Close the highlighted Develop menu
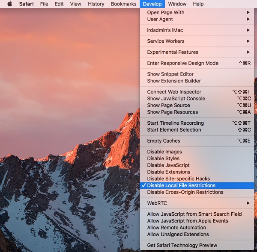257x252 pixels. click(x=152, y=4)
